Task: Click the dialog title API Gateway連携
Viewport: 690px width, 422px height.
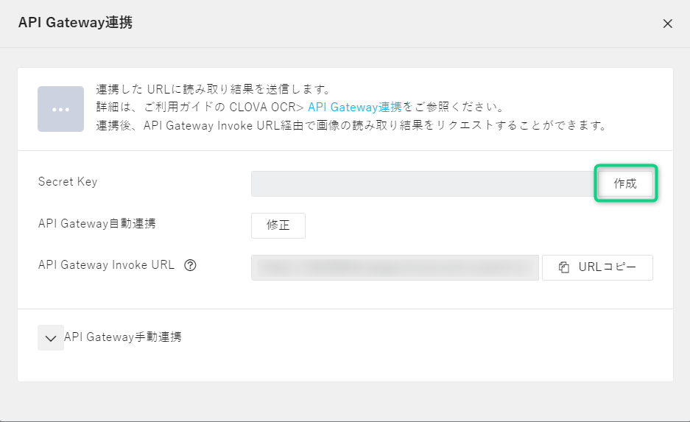Action: coord(75,23)
